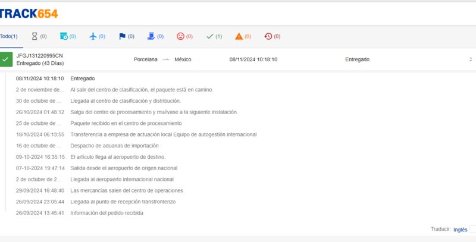Click origin 'Porcelana' label

pos(145,59)
